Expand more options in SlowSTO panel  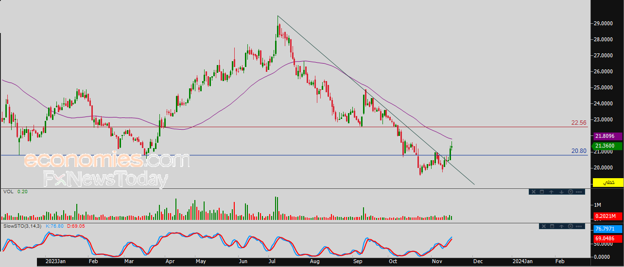click(580, 226)
